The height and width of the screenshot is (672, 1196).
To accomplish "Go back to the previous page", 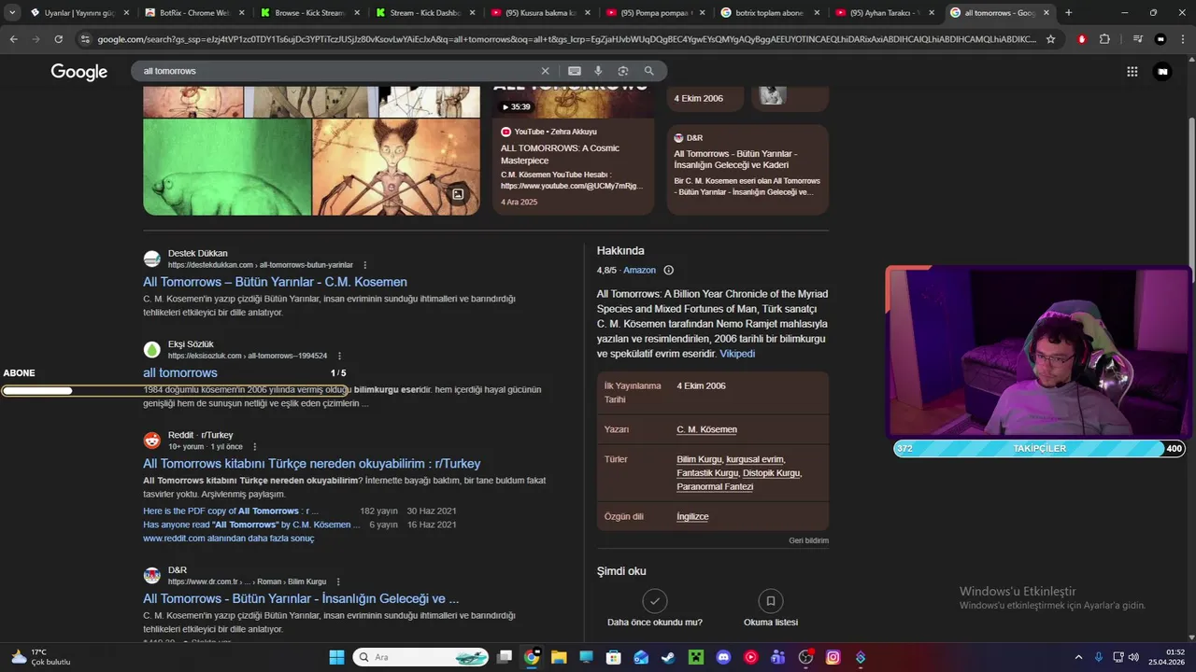I will (x=13, y=39).
